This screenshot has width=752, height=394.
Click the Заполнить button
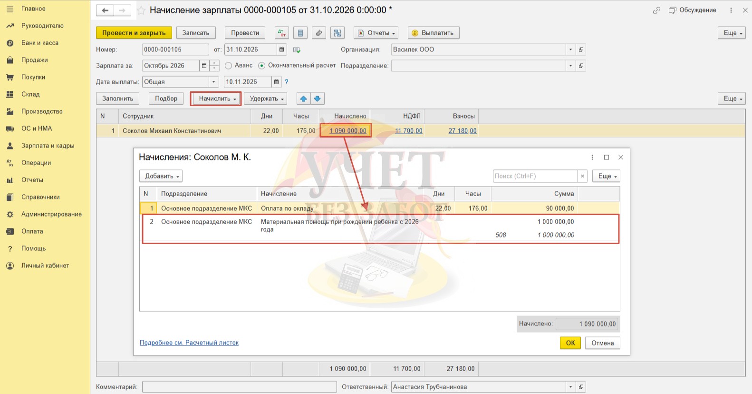coord(118,98)
